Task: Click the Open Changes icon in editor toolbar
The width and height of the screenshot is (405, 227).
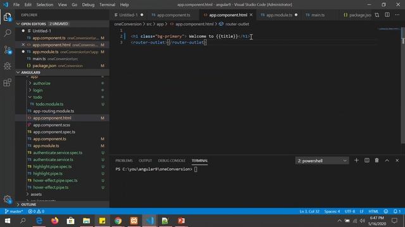Action: coord(377,15)
